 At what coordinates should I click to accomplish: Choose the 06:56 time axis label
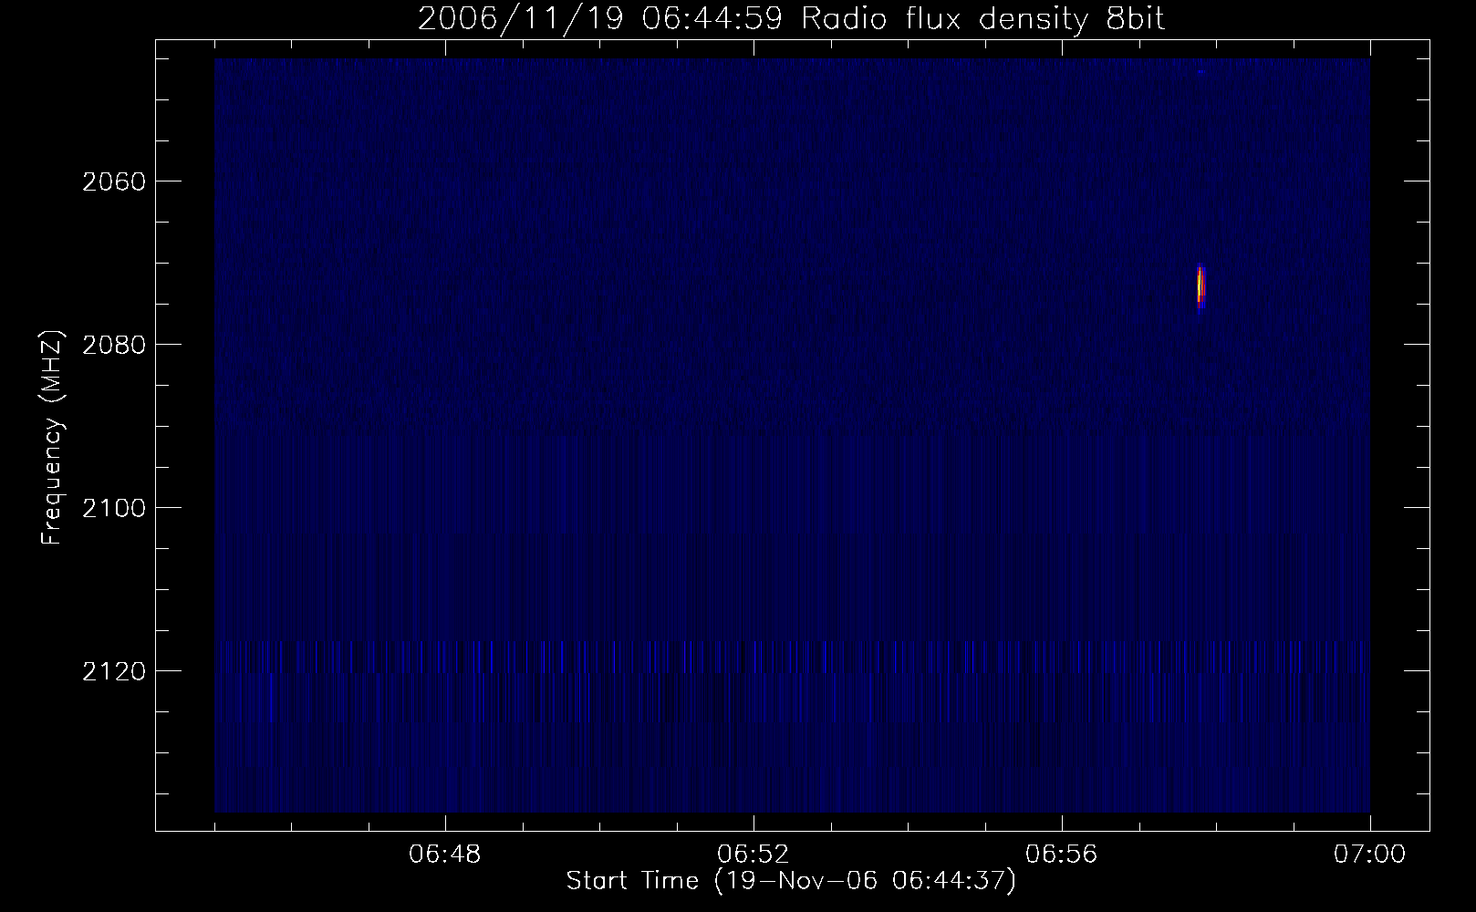[x=1062, y=855]
